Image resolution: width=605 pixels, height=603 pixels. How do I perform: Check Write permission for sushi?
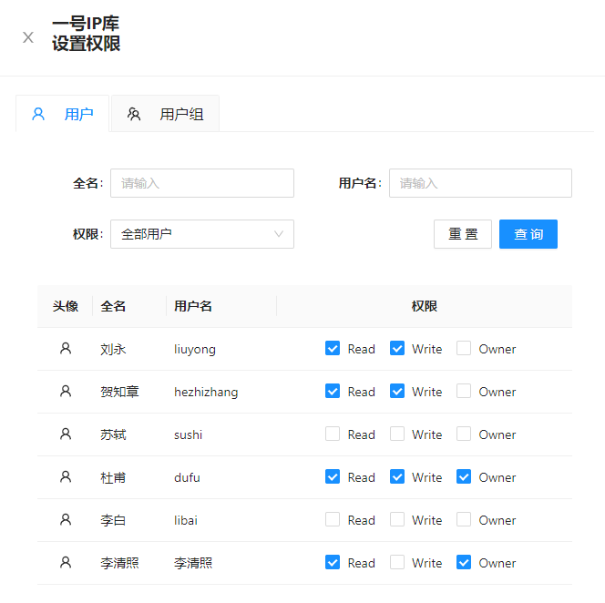(x=397, y=434)
